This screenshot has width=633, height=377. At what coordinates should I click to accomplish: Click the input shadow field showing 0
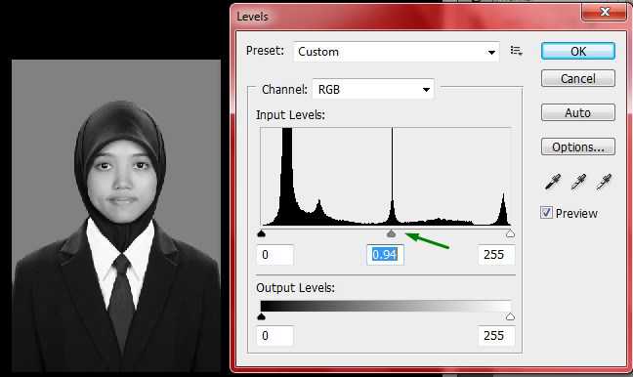[x=274, y=255]
